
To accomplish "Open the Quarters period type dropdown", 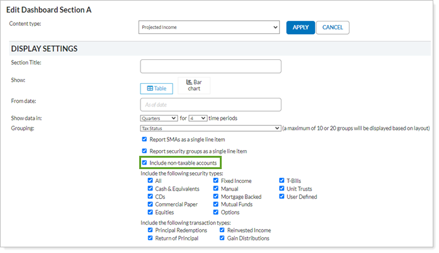I will tap(159, 118).
